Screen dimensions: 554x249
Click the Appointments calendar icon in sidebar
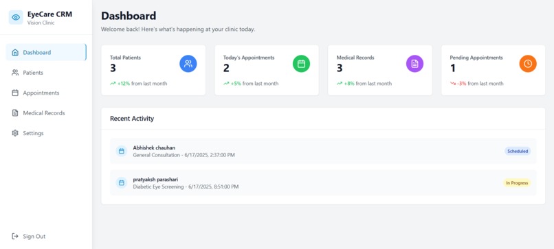15,93
